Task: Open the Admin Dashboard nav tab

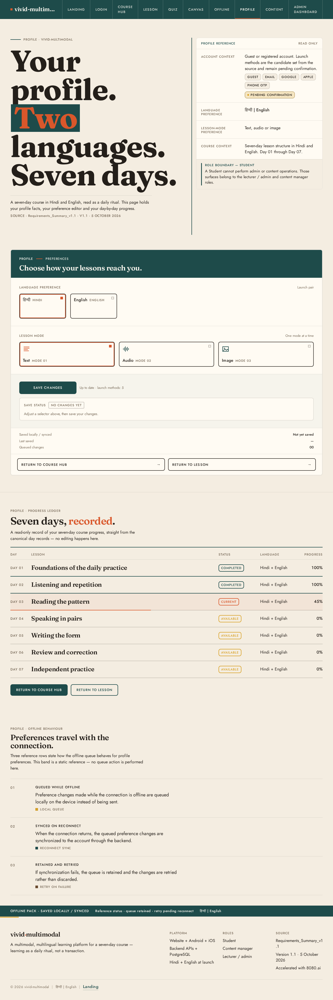Action: point(305,9)
